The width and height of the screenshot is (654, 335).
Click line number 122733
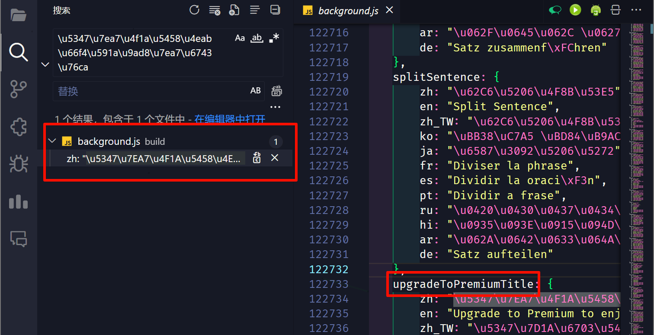(329, 284)
